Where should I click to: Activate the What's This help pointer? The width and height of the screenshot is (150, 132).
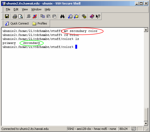(98, 16)
